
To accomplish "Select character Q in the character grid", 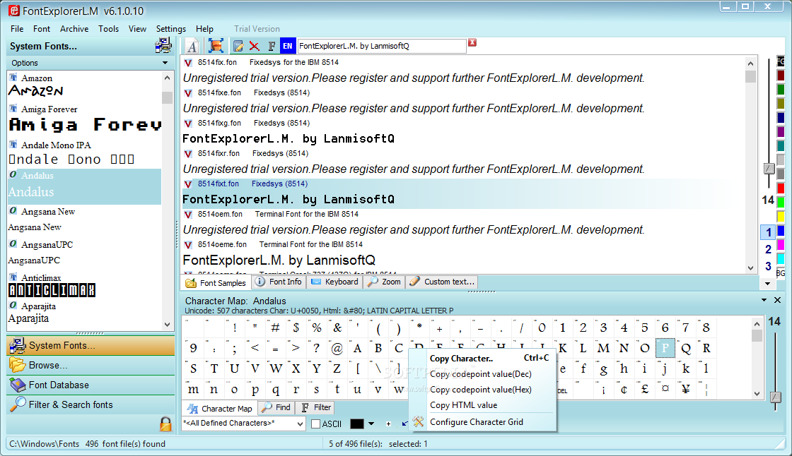I will [x=685, y=348].
